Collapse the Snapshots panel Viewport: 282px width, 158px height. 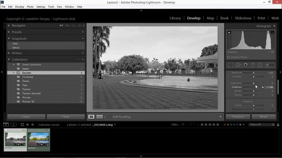click(x=9, y=39)
